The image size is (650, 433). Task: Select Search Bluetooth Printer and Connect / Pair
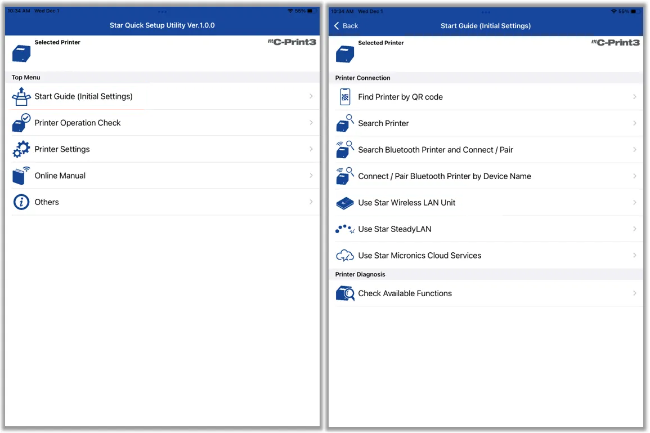click(x=486, y=150)
